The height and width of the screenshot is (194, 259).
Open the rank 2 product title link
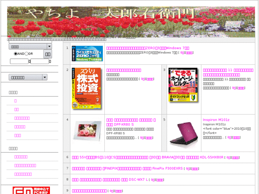[x=124, y=70]
